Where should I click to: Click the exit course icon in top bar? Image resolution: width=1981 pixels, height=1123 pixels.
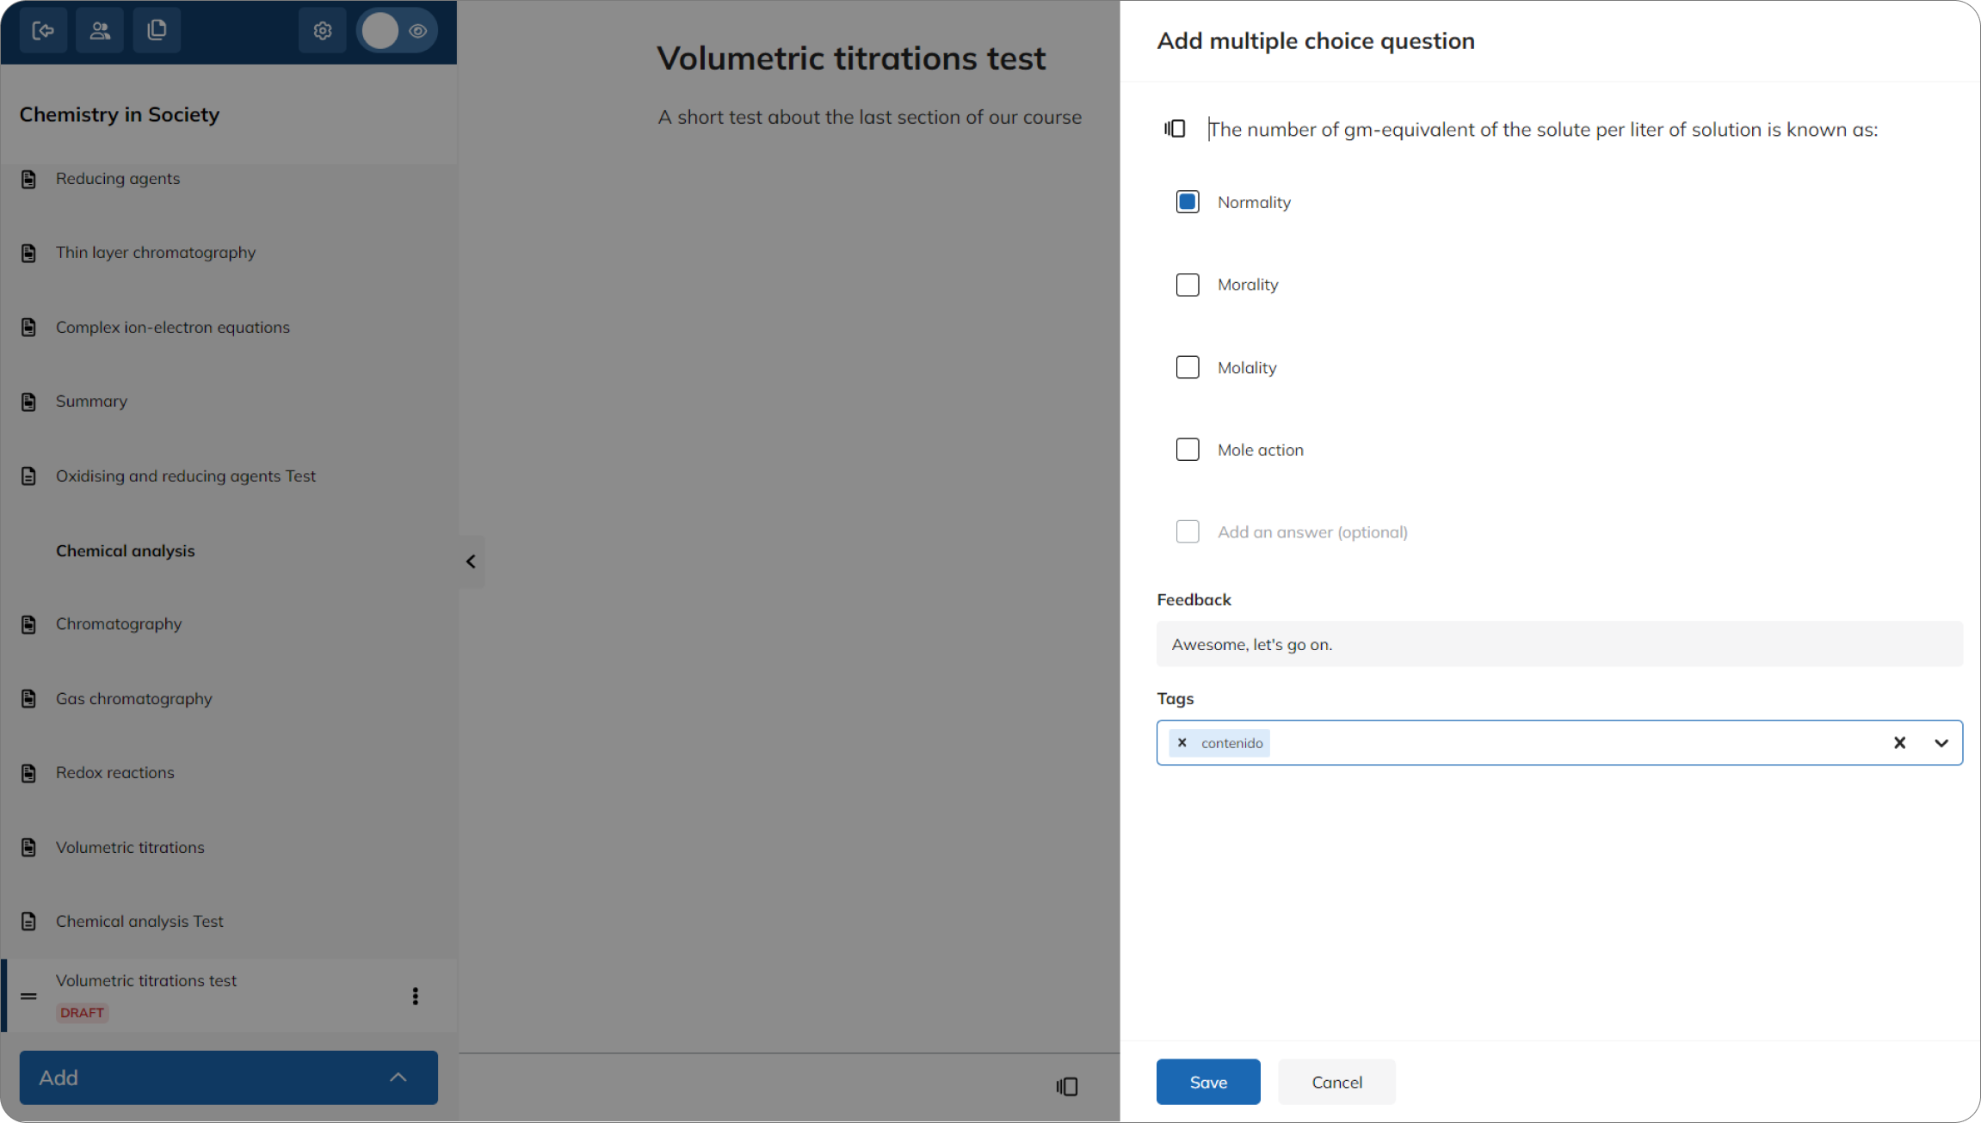pyautogui.click(x=43, y=31)
